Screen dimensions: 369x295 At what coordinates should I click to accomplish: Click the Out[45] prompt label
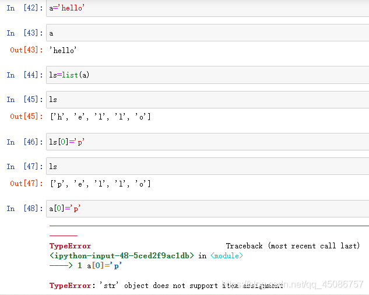coord(26,116)
